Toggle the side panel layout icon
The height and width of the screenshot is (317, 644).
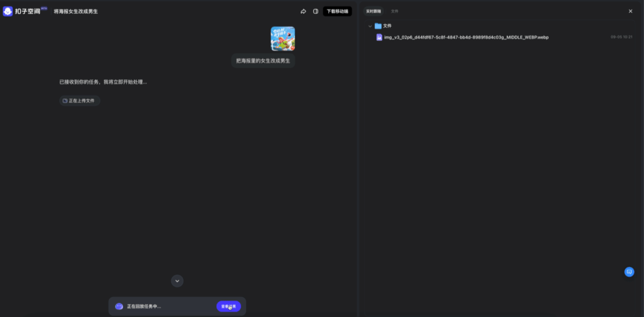pyautogui.click(x=315, y=11)
